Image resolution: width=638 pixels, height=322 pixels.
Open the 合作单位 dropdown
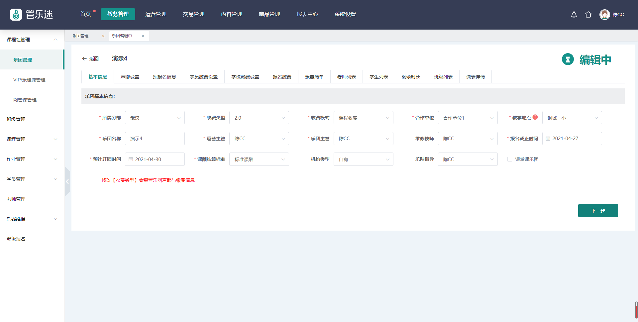click(x=468, y=118)
